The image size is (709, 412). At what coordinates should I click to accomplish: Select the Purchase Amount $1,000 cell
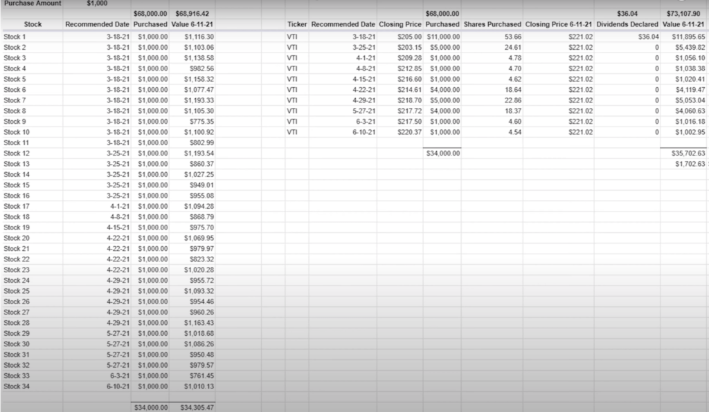click(97, 3)
